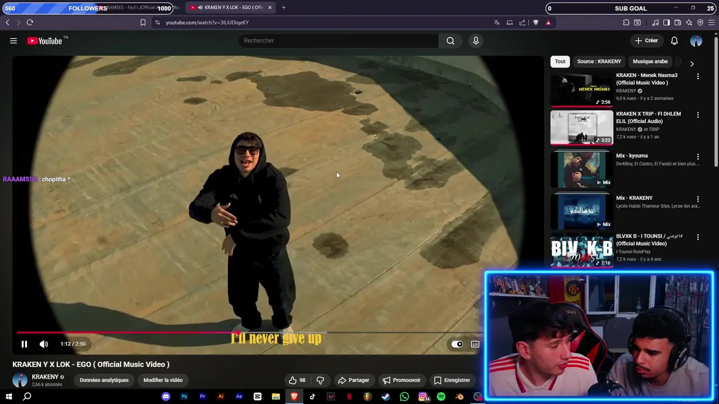Viewport: 719px width, 404px height.
Task: Open the Mix - kyouma thumbnail
Action: click(581, 169)
